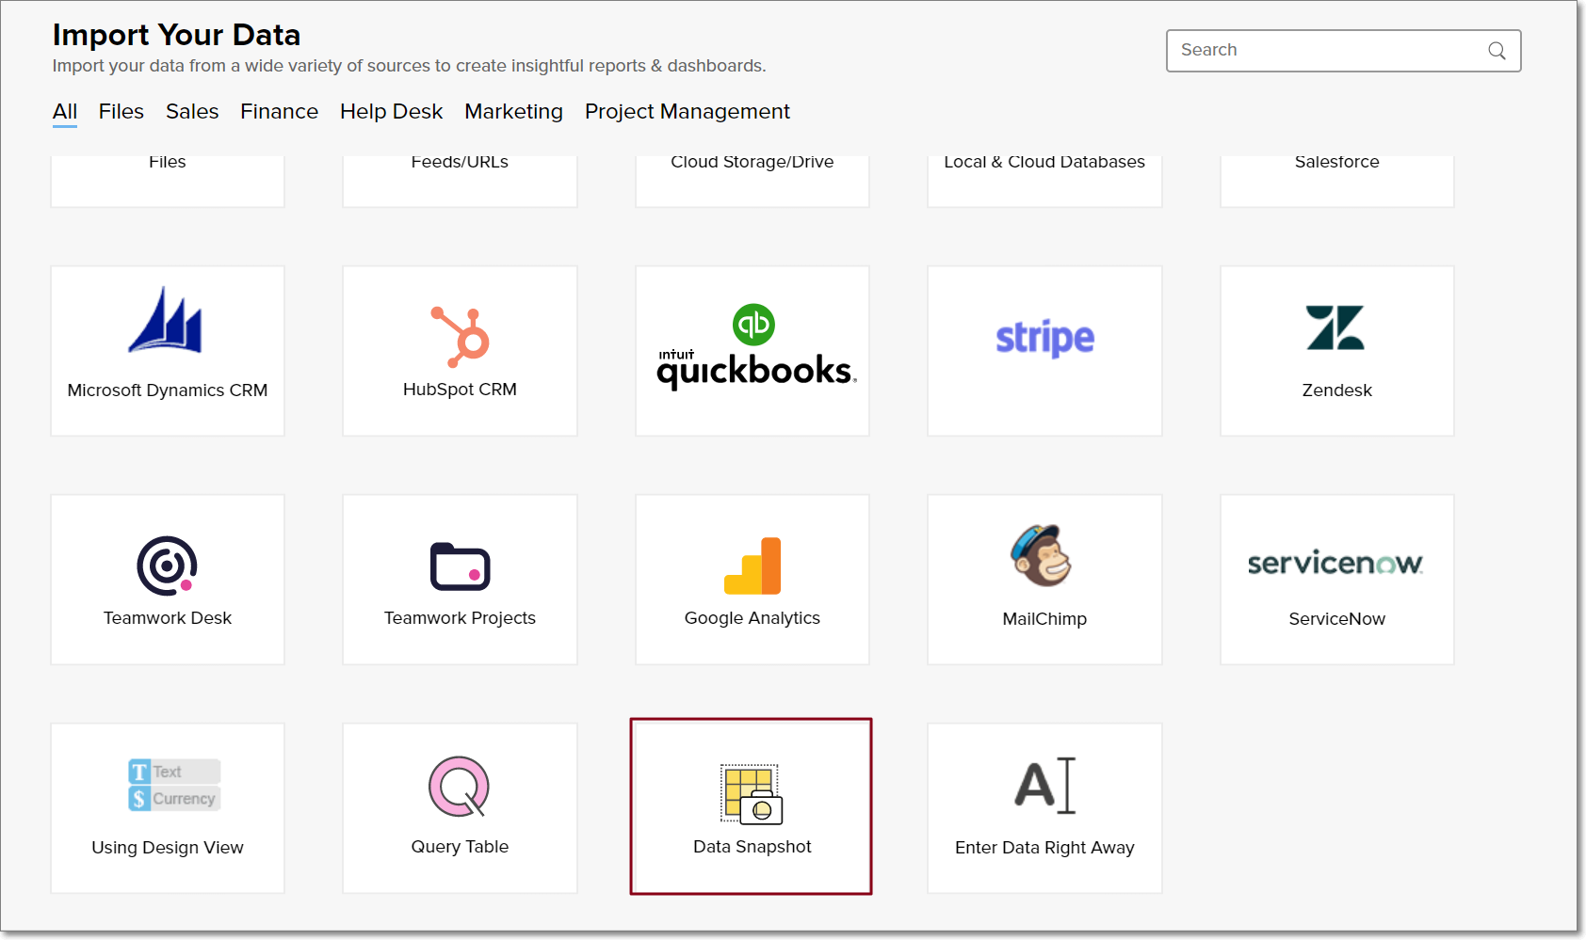The height and width of the screenshot is (940, 1586).
Task: Select the Using Design View icon
Action: (174, 785)
